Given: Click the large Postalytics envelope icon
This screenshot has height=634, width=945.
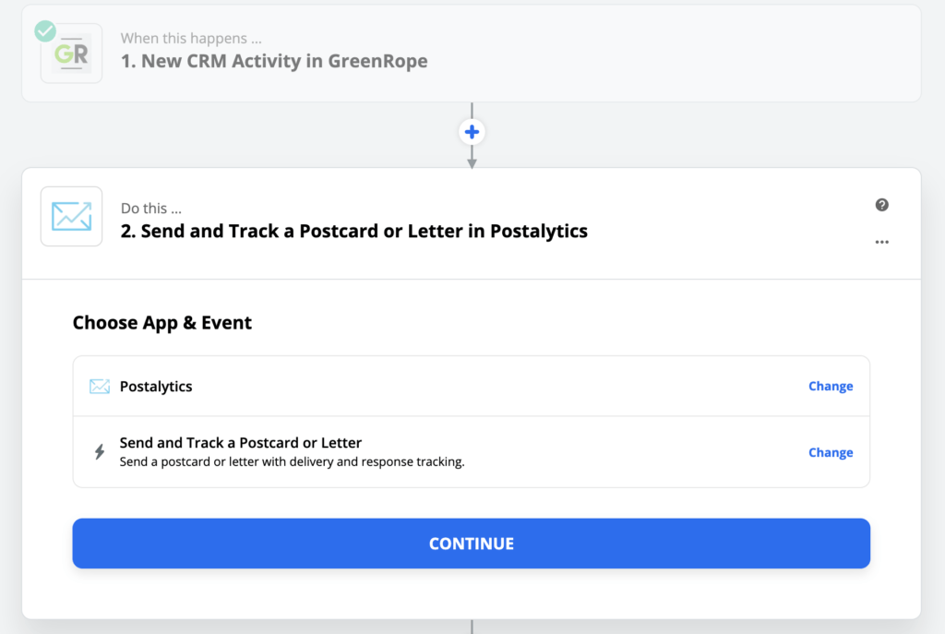Looking at the screenshot, I should (x=71, y=216).
